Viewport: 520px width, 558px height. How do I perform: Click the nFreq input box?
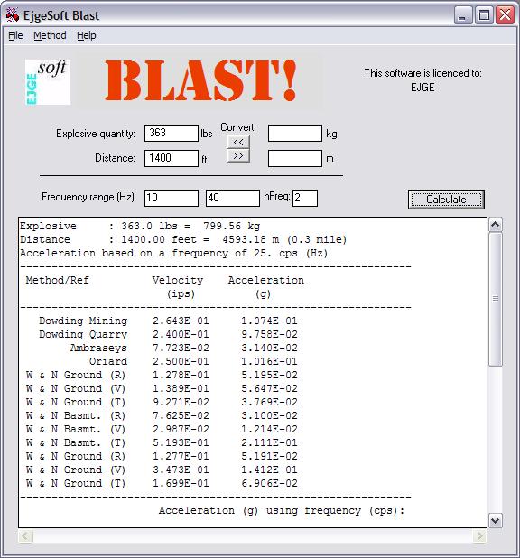[305, 198]
